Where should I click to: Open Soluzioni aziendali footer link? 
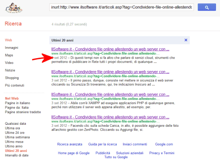130,153
